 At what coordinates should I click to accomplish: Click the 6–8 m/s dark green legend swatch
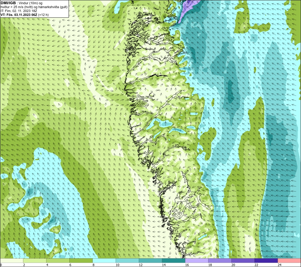point(81,261)
